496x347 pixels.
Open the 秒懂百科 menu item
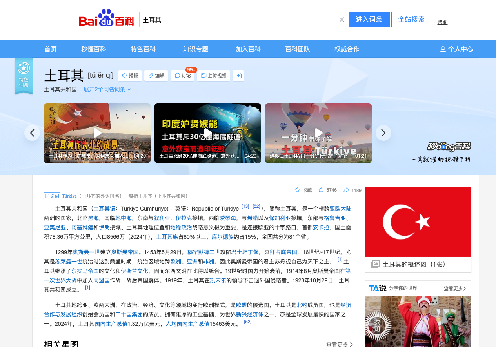tap(94, 49)
